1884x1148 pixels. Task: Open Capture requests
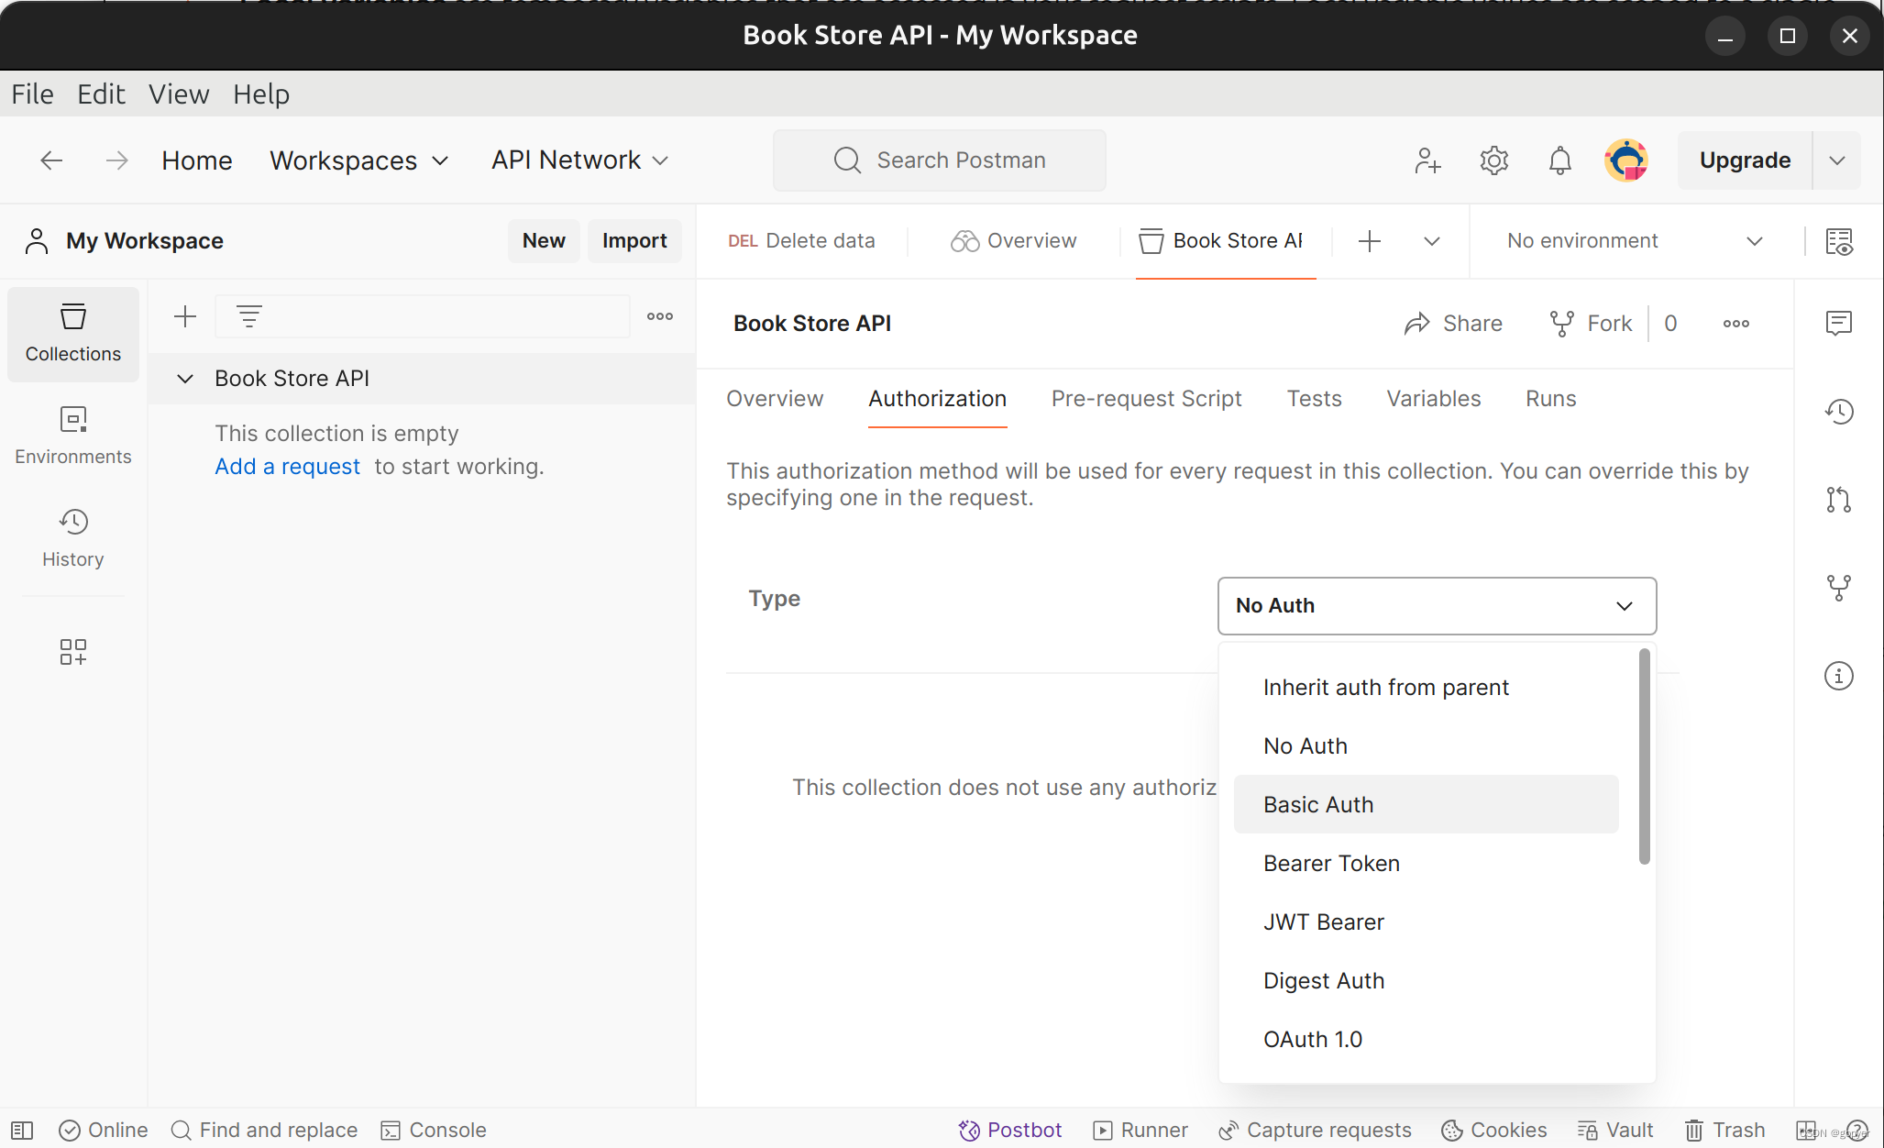(1315, 1130)
